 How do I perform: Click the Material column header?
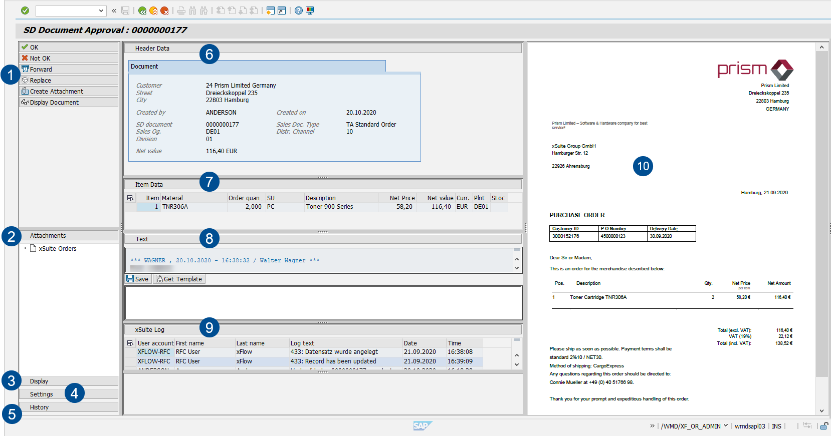point(194,198)
